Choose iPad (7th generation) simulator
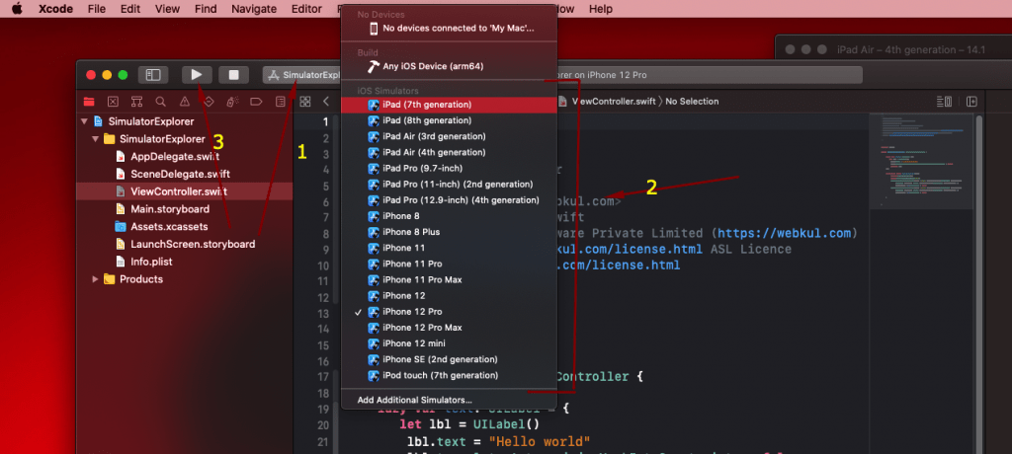Screen dimensions: 1012x454 point(449,105)
